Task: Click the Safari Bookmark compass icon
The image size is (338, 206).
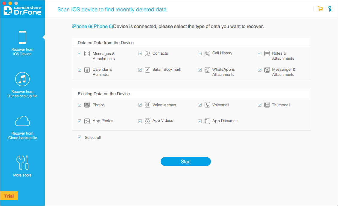Action: (x=147, y=70)
